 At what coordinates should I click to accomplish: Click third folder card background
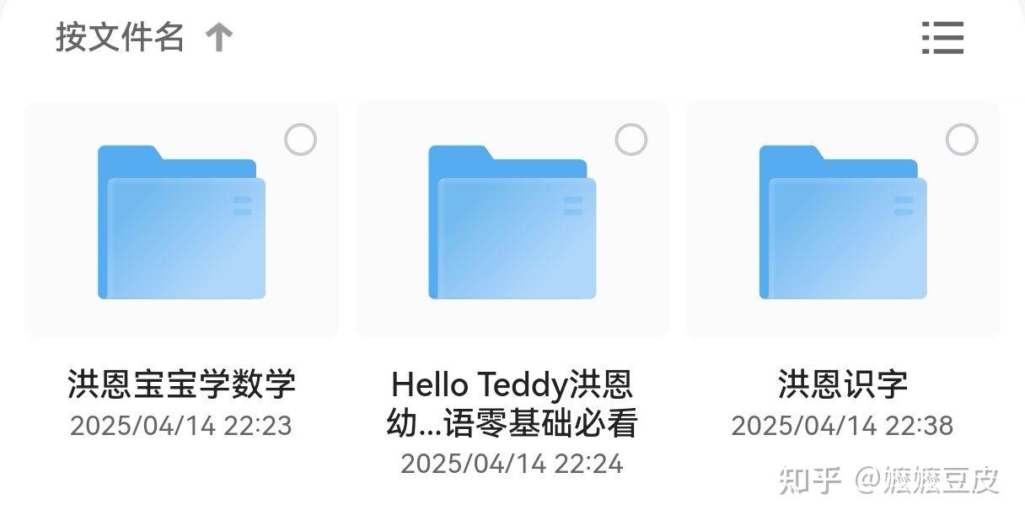pyautogui.click(x=843, y=220)
